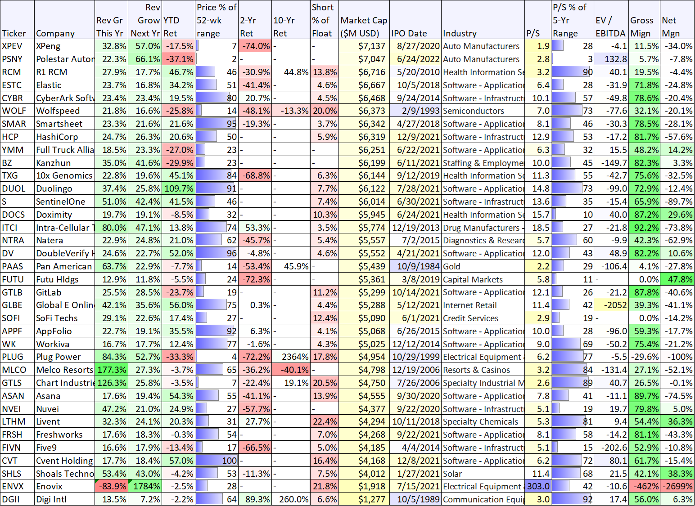Select Wolfspeed's 2/9/1993 IPO date cell

click(415, 111)
